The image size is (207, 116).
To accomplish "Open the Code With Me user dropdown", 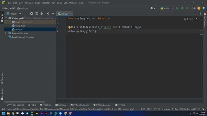I will click(x=153, y=8).
